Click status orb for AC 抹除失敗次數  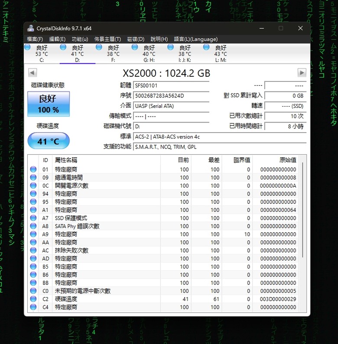33,250
